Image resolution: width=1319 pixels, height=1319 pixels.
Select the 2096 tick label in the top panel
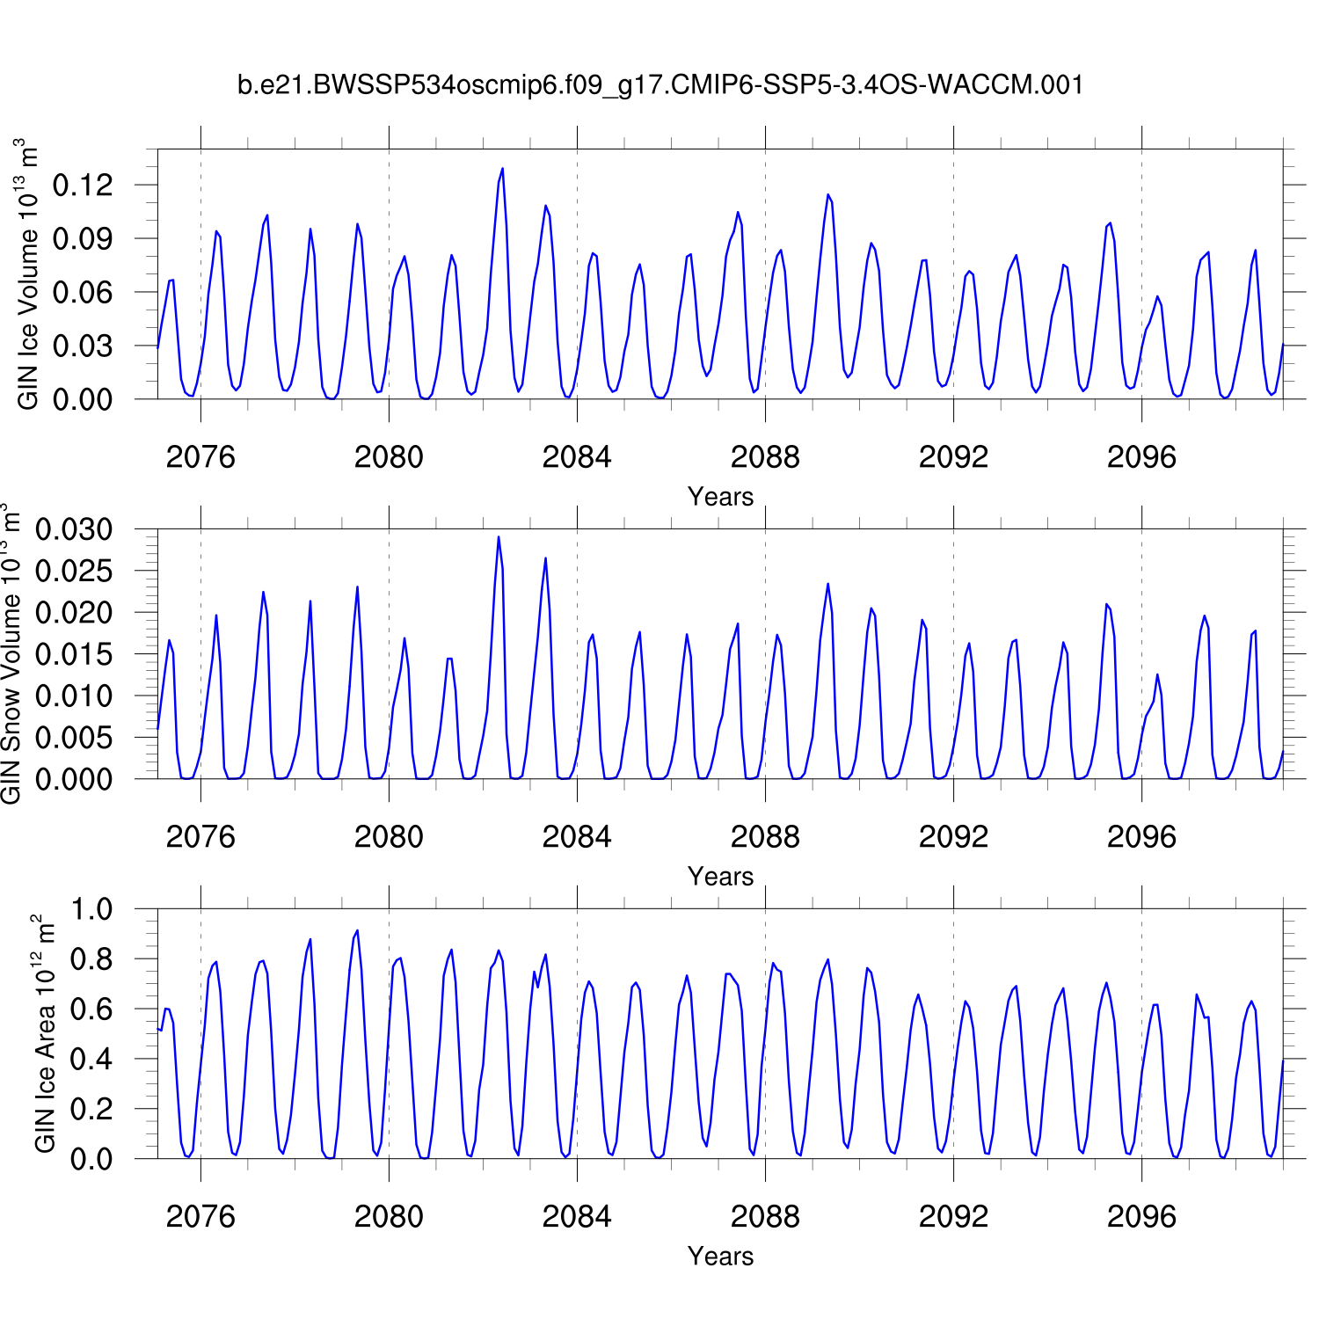(x=1141, y=457)
